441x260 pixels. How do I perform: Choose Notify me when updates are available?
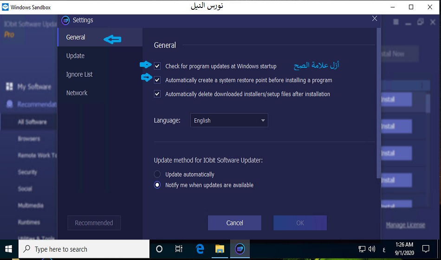[157, 185]
